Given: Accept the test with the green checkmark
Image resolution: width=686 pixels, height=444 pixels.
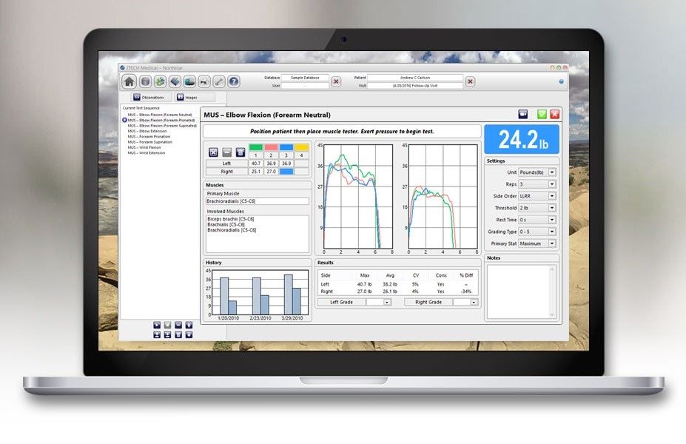Looking at the screenshot, I should coord(542,115).
